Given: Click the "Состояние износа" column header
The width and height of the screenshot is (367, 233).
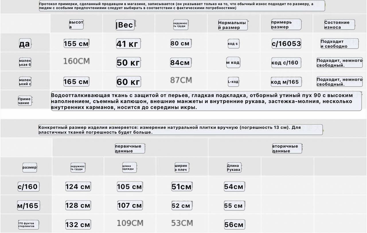Looking at the screenshot, I should click(339, 25).
